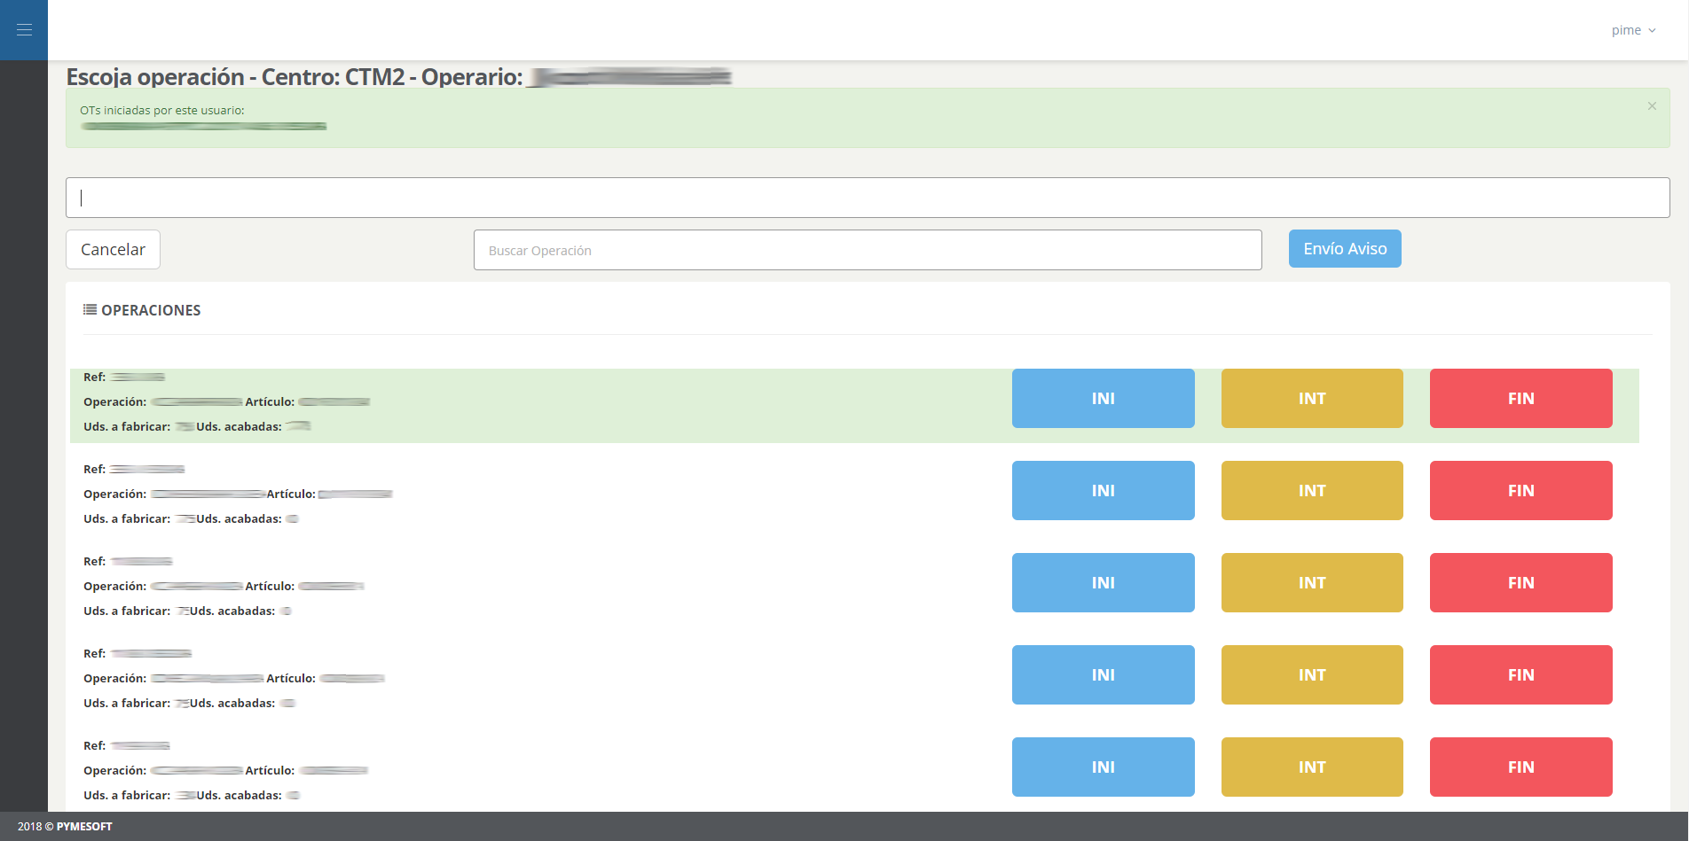Screen dimensions: 1689x841
Task: Focus the large empty text input field
Action: (x=867, y=198)
